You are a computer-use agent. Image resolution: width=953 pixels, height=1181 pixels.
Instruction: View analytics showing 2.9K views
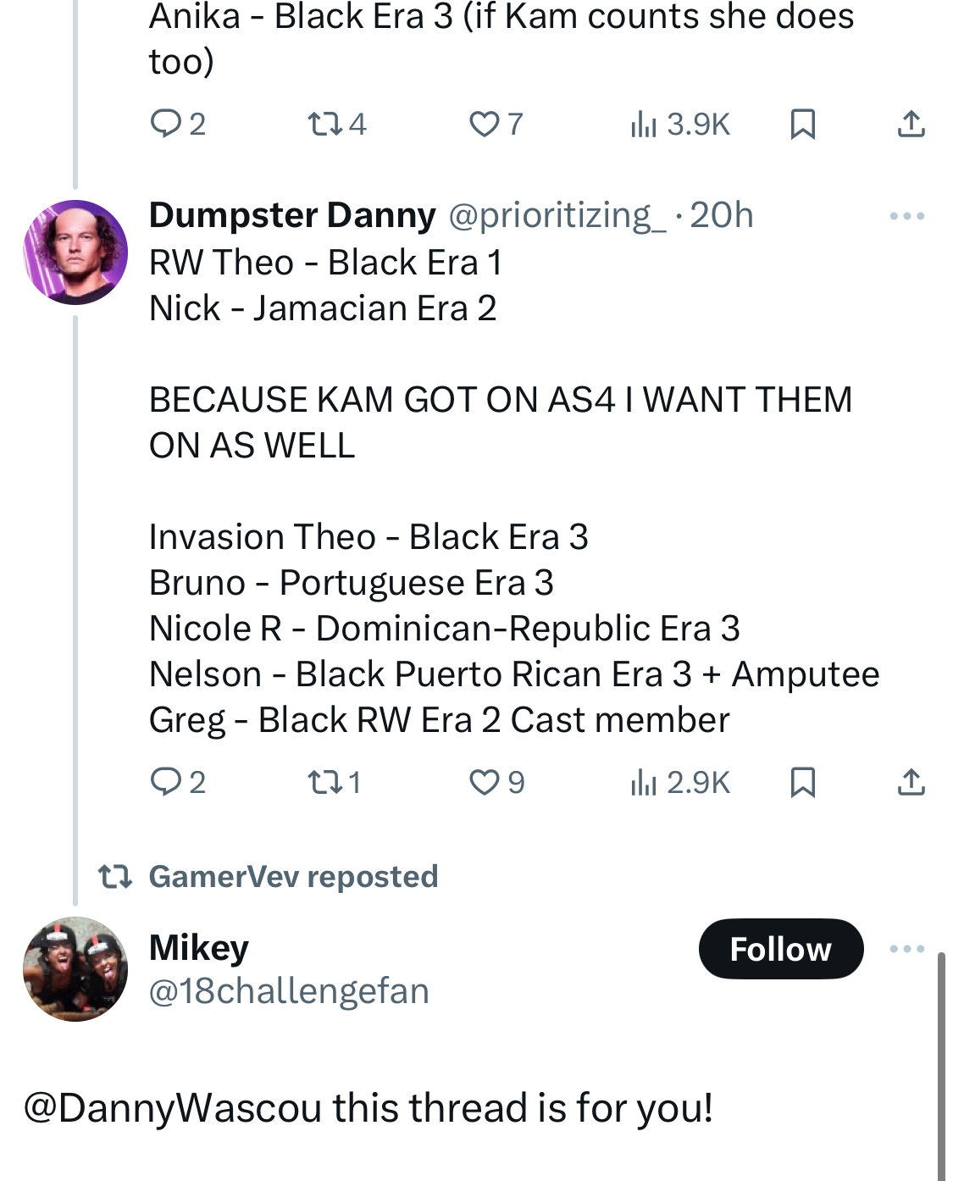679,782
